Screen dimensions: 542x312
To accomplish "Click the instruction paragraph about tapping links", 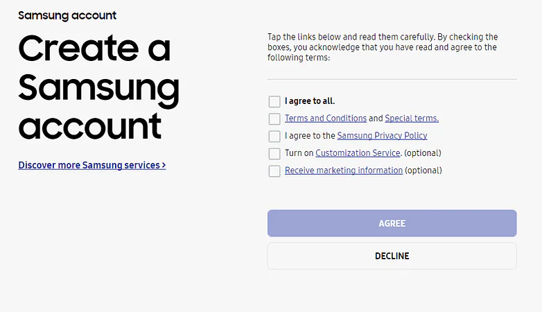I will [383, 47].
